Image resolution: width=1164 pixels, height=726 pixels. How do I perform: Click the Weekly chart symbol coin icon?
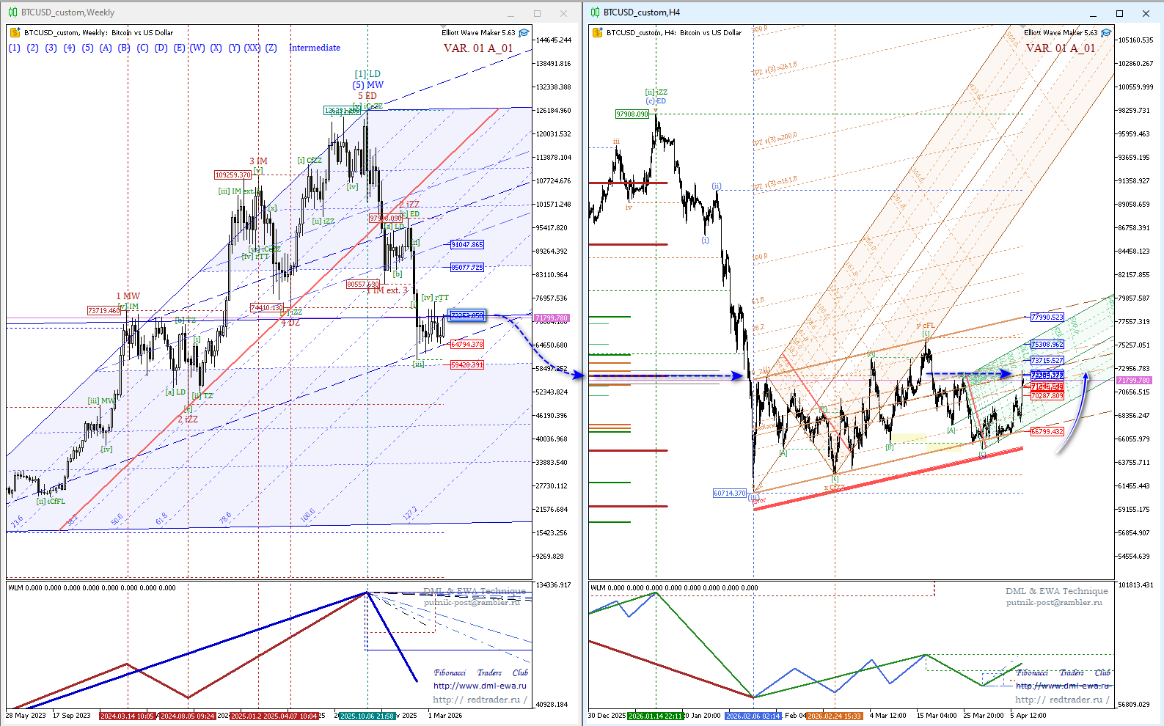15,32
